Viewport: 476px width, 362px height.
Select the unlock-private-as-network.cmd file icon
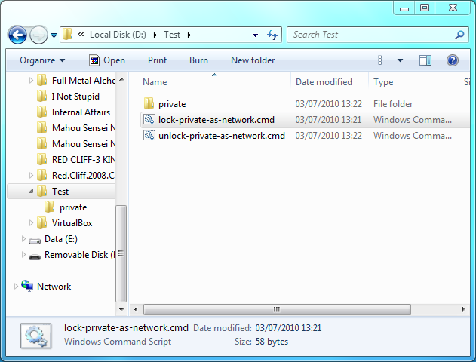coord(149,135)
